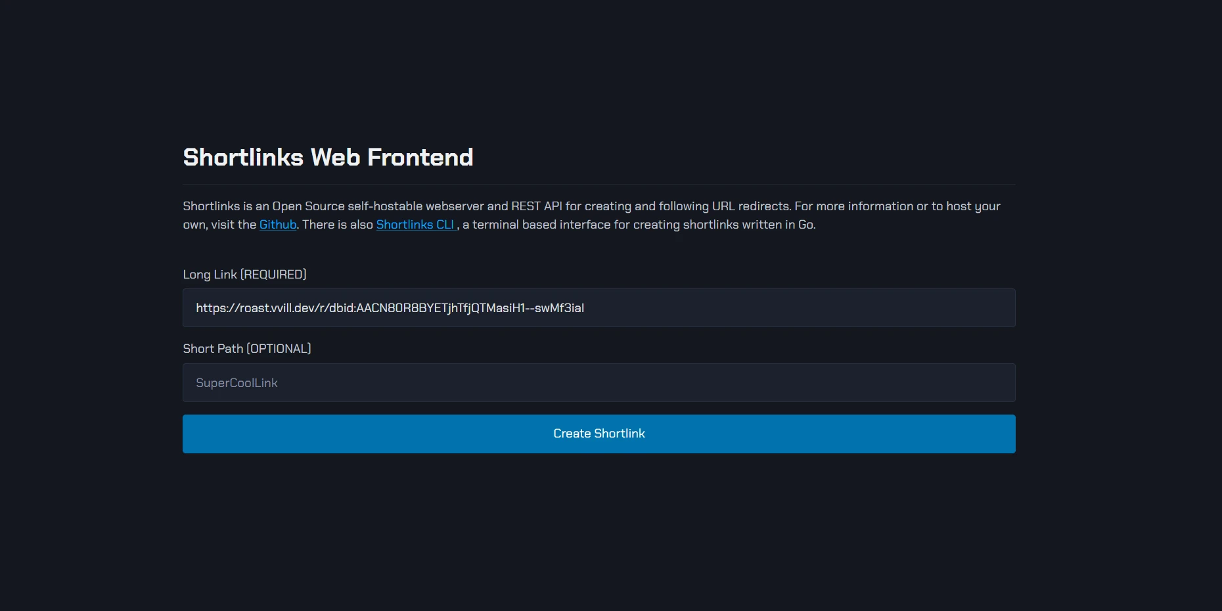
Task: Focus the Short Path input field
Action: pos(599,382)
